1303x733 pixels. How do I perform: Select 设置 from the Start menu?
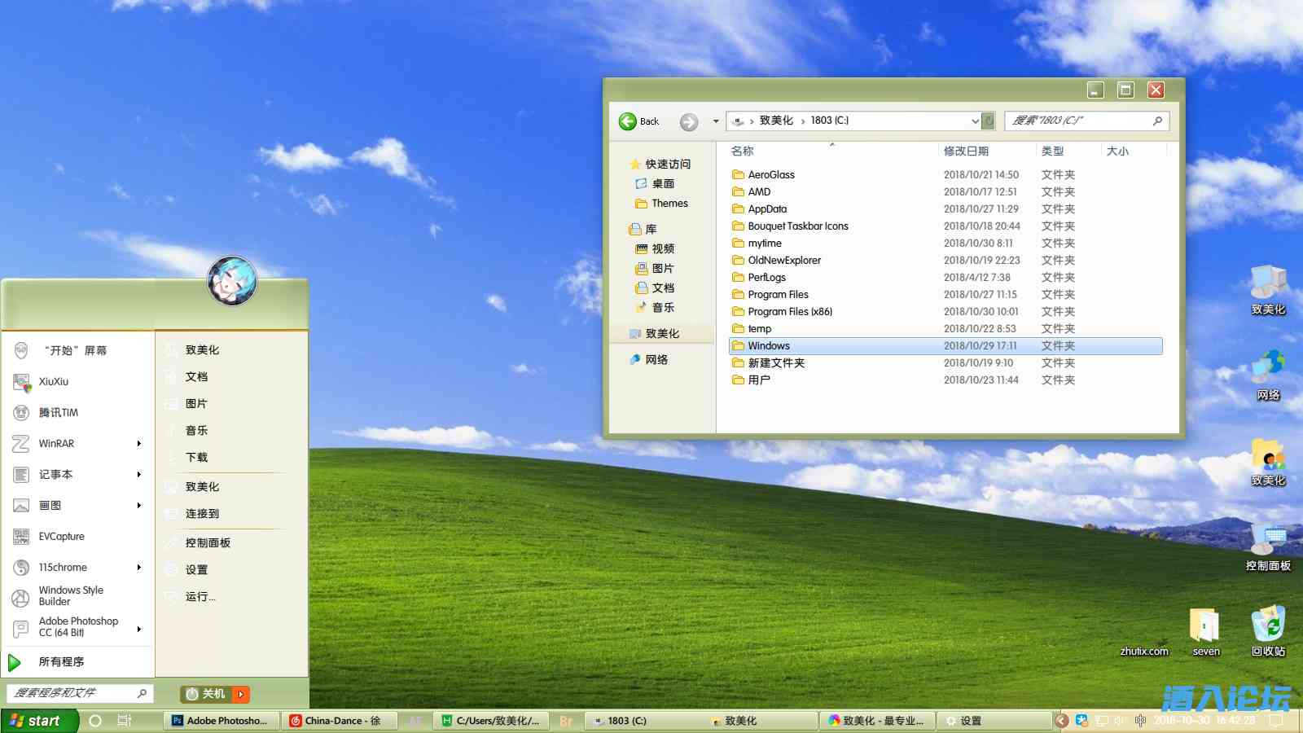point(196,569)
